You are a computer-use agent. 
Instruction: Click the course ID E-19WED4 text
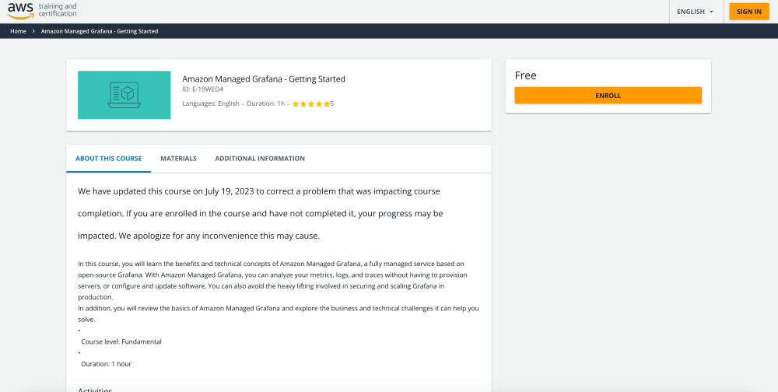pyautogui.click(x=202, y=89)
